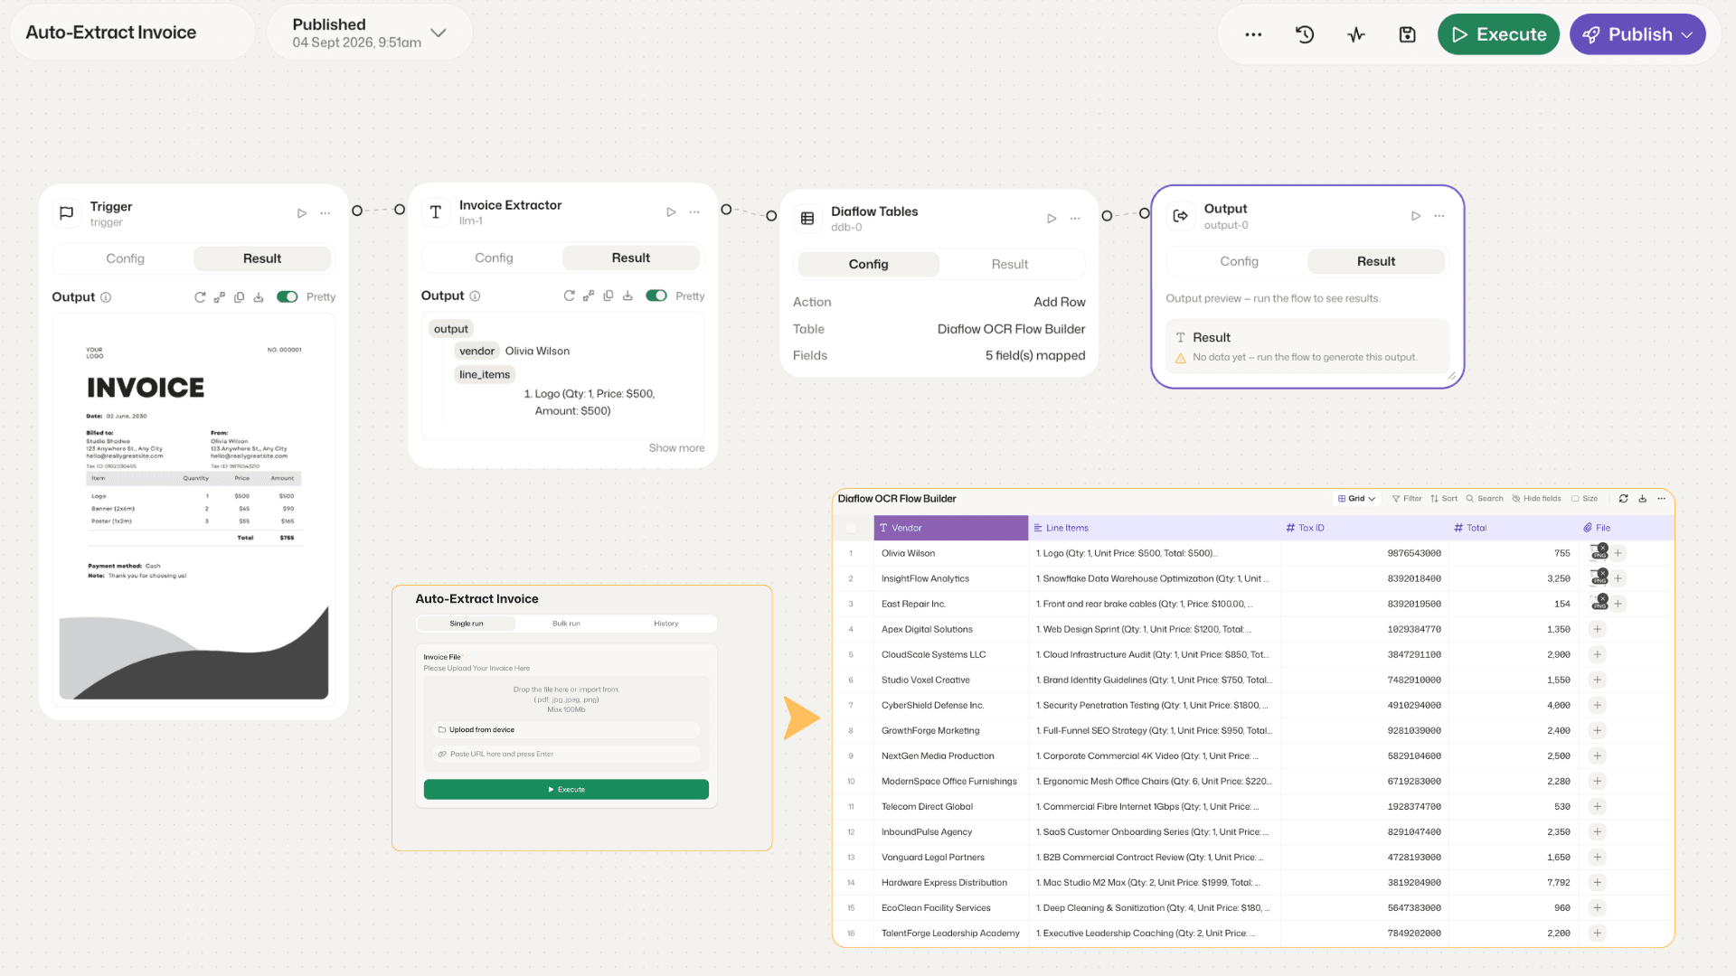Open the version history clock icon
Viewport: 1736px width, 976px height.
[x=1305, y=34]
